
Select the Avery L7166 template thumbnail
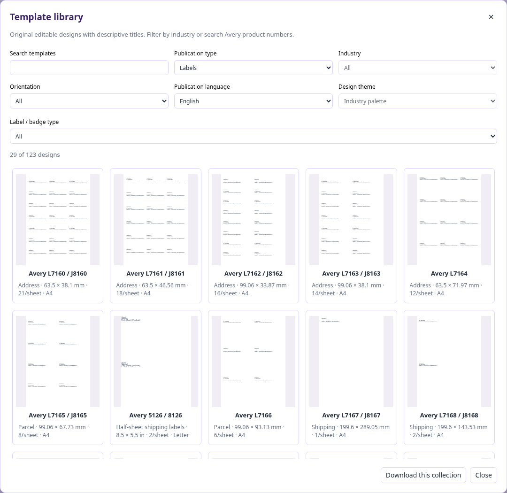[253, 362]
